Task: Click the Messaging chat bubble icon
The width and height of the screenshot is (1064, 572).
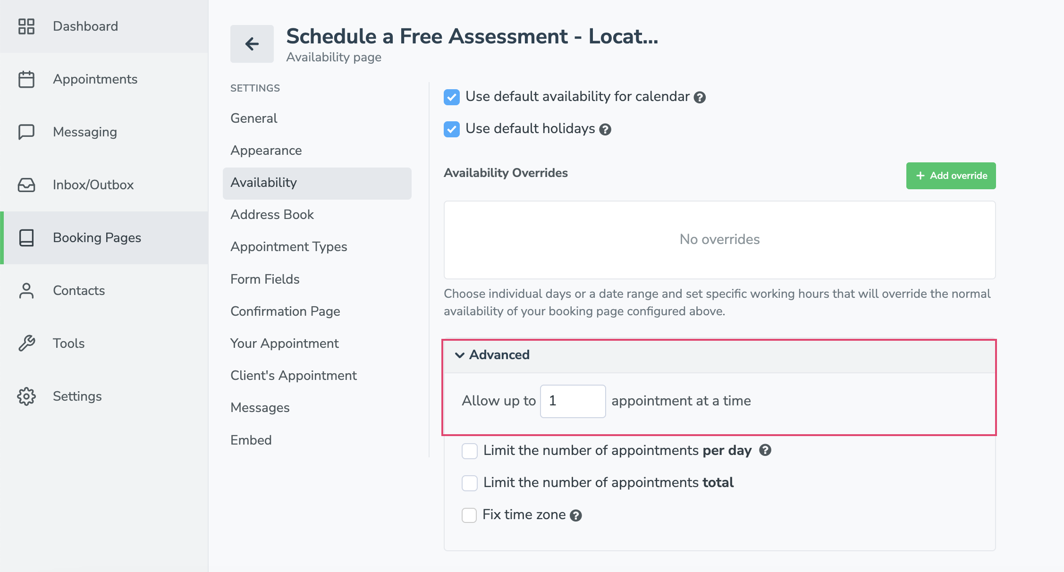Action: [26, 132]
